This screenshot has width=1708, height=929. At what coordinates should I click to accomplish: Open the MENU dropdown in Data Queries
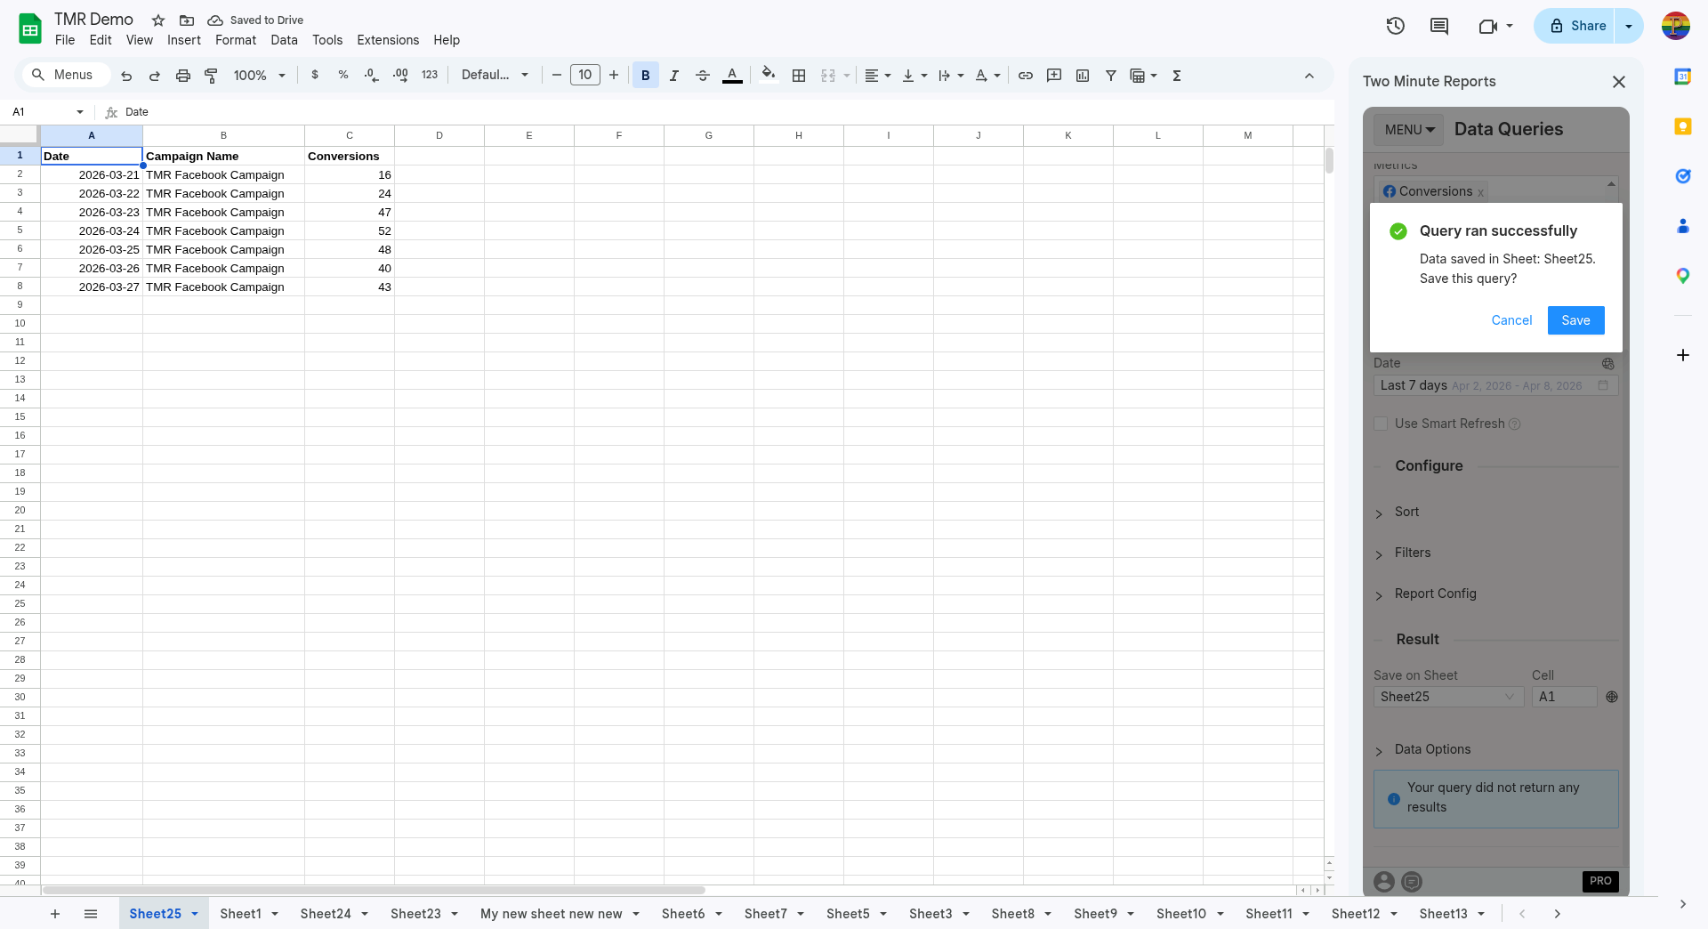(1407, 129)
